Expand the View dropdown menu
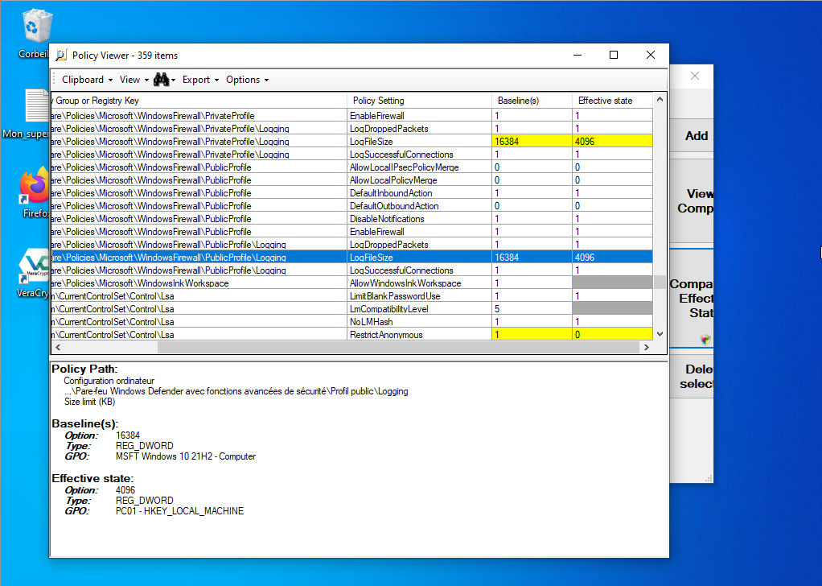The width and height of the screenshot is (822, 586). (134, 80)
